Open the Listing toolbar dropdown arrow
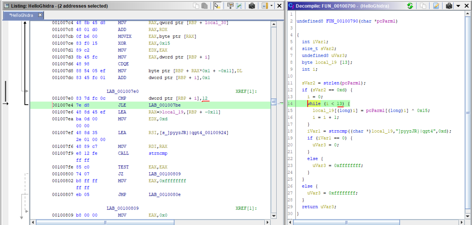This screenshot has width=472, height=225. point(271,6)
